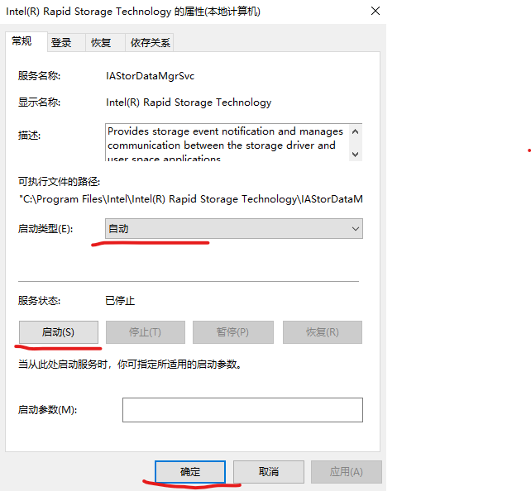Open the 登录 tab
The width and height of the screenshot is (531, 491).
click(x=66, y=43)
